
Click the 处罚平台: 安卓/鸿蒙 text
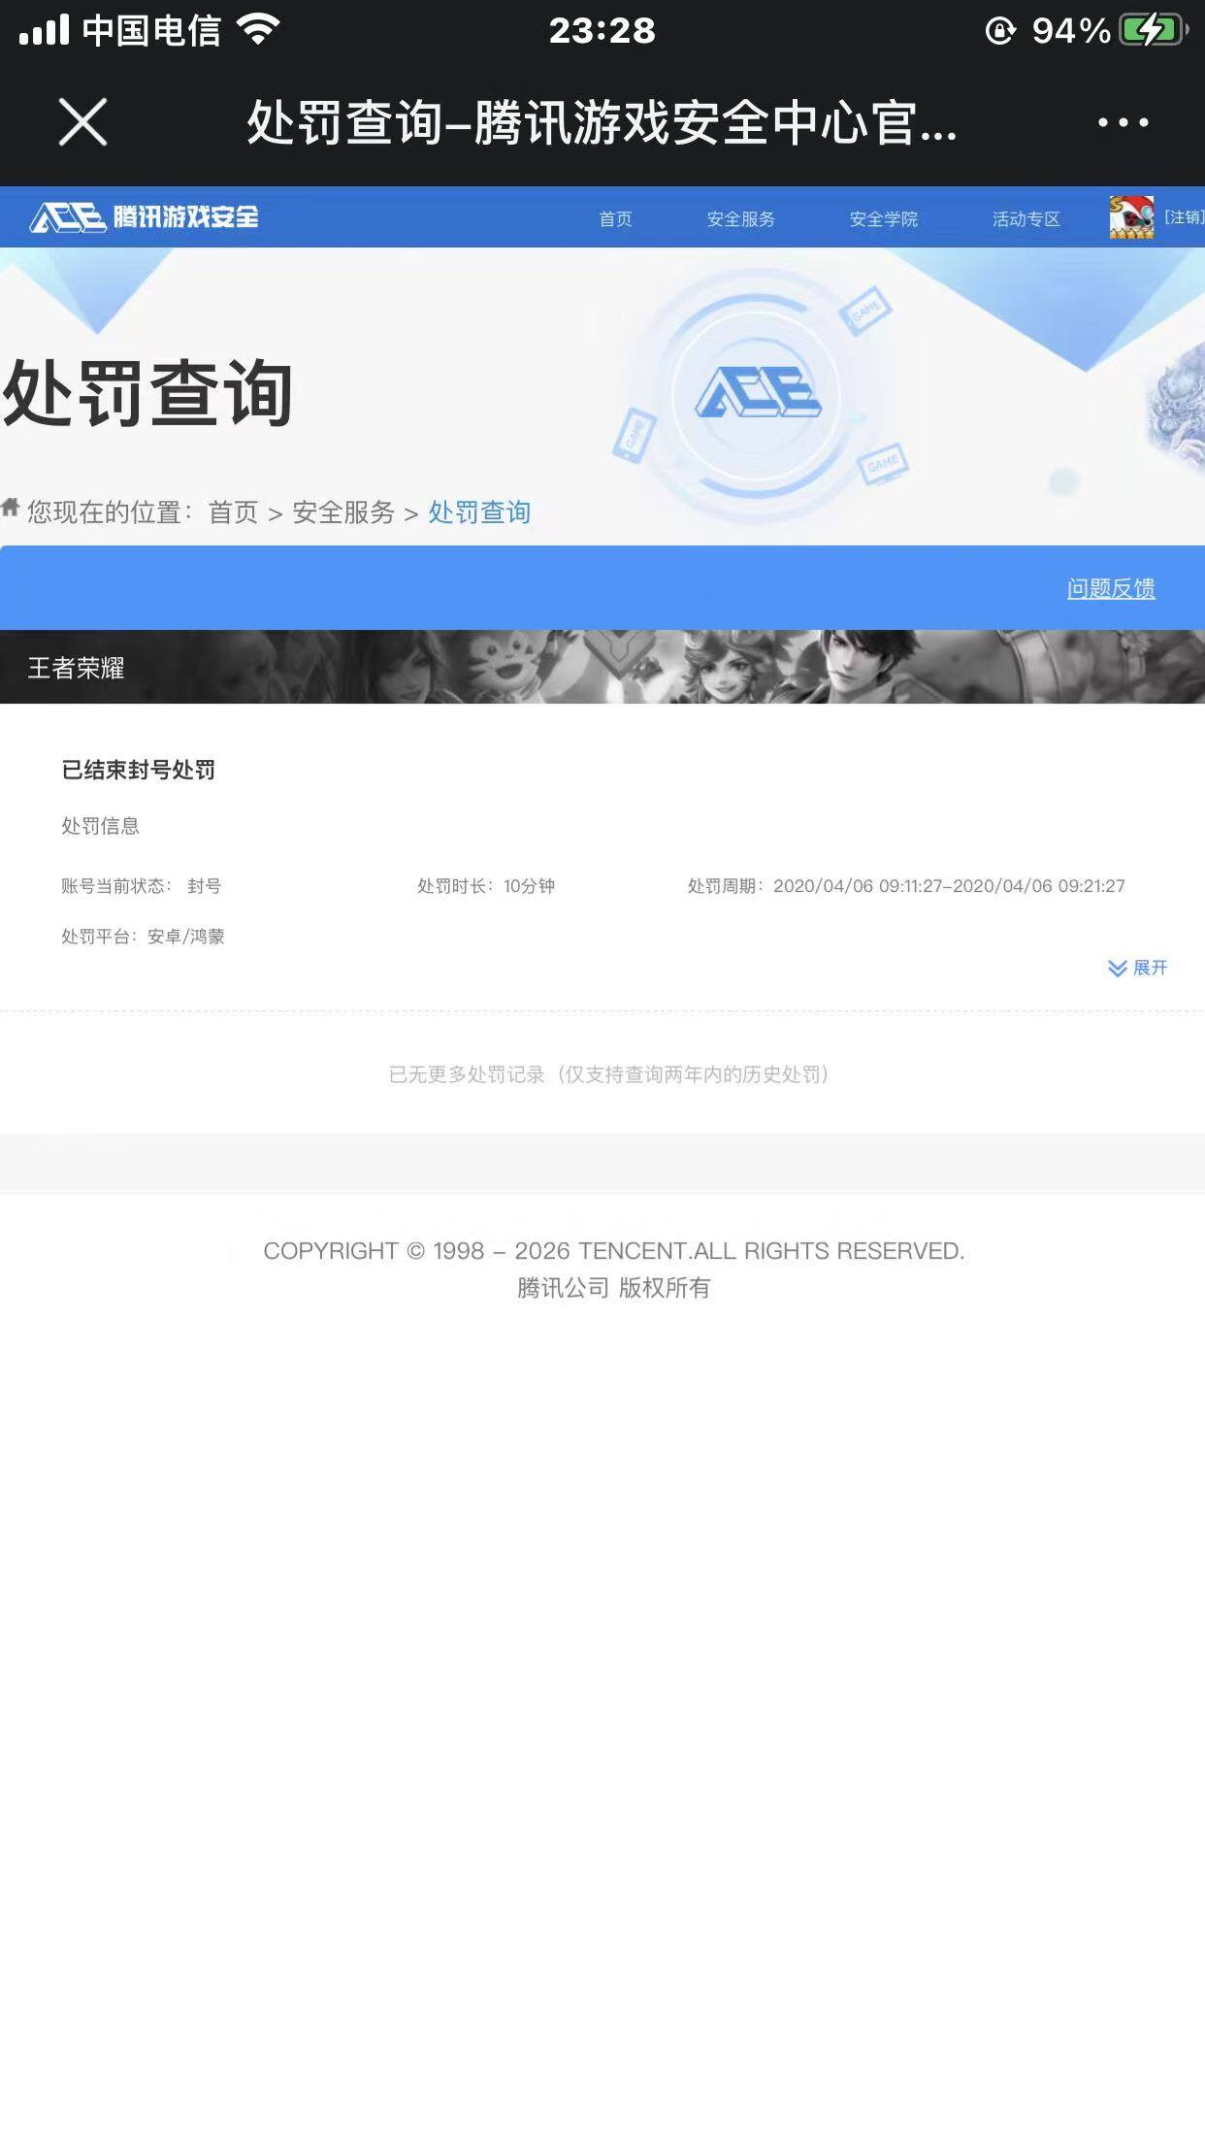pos(144,937)
